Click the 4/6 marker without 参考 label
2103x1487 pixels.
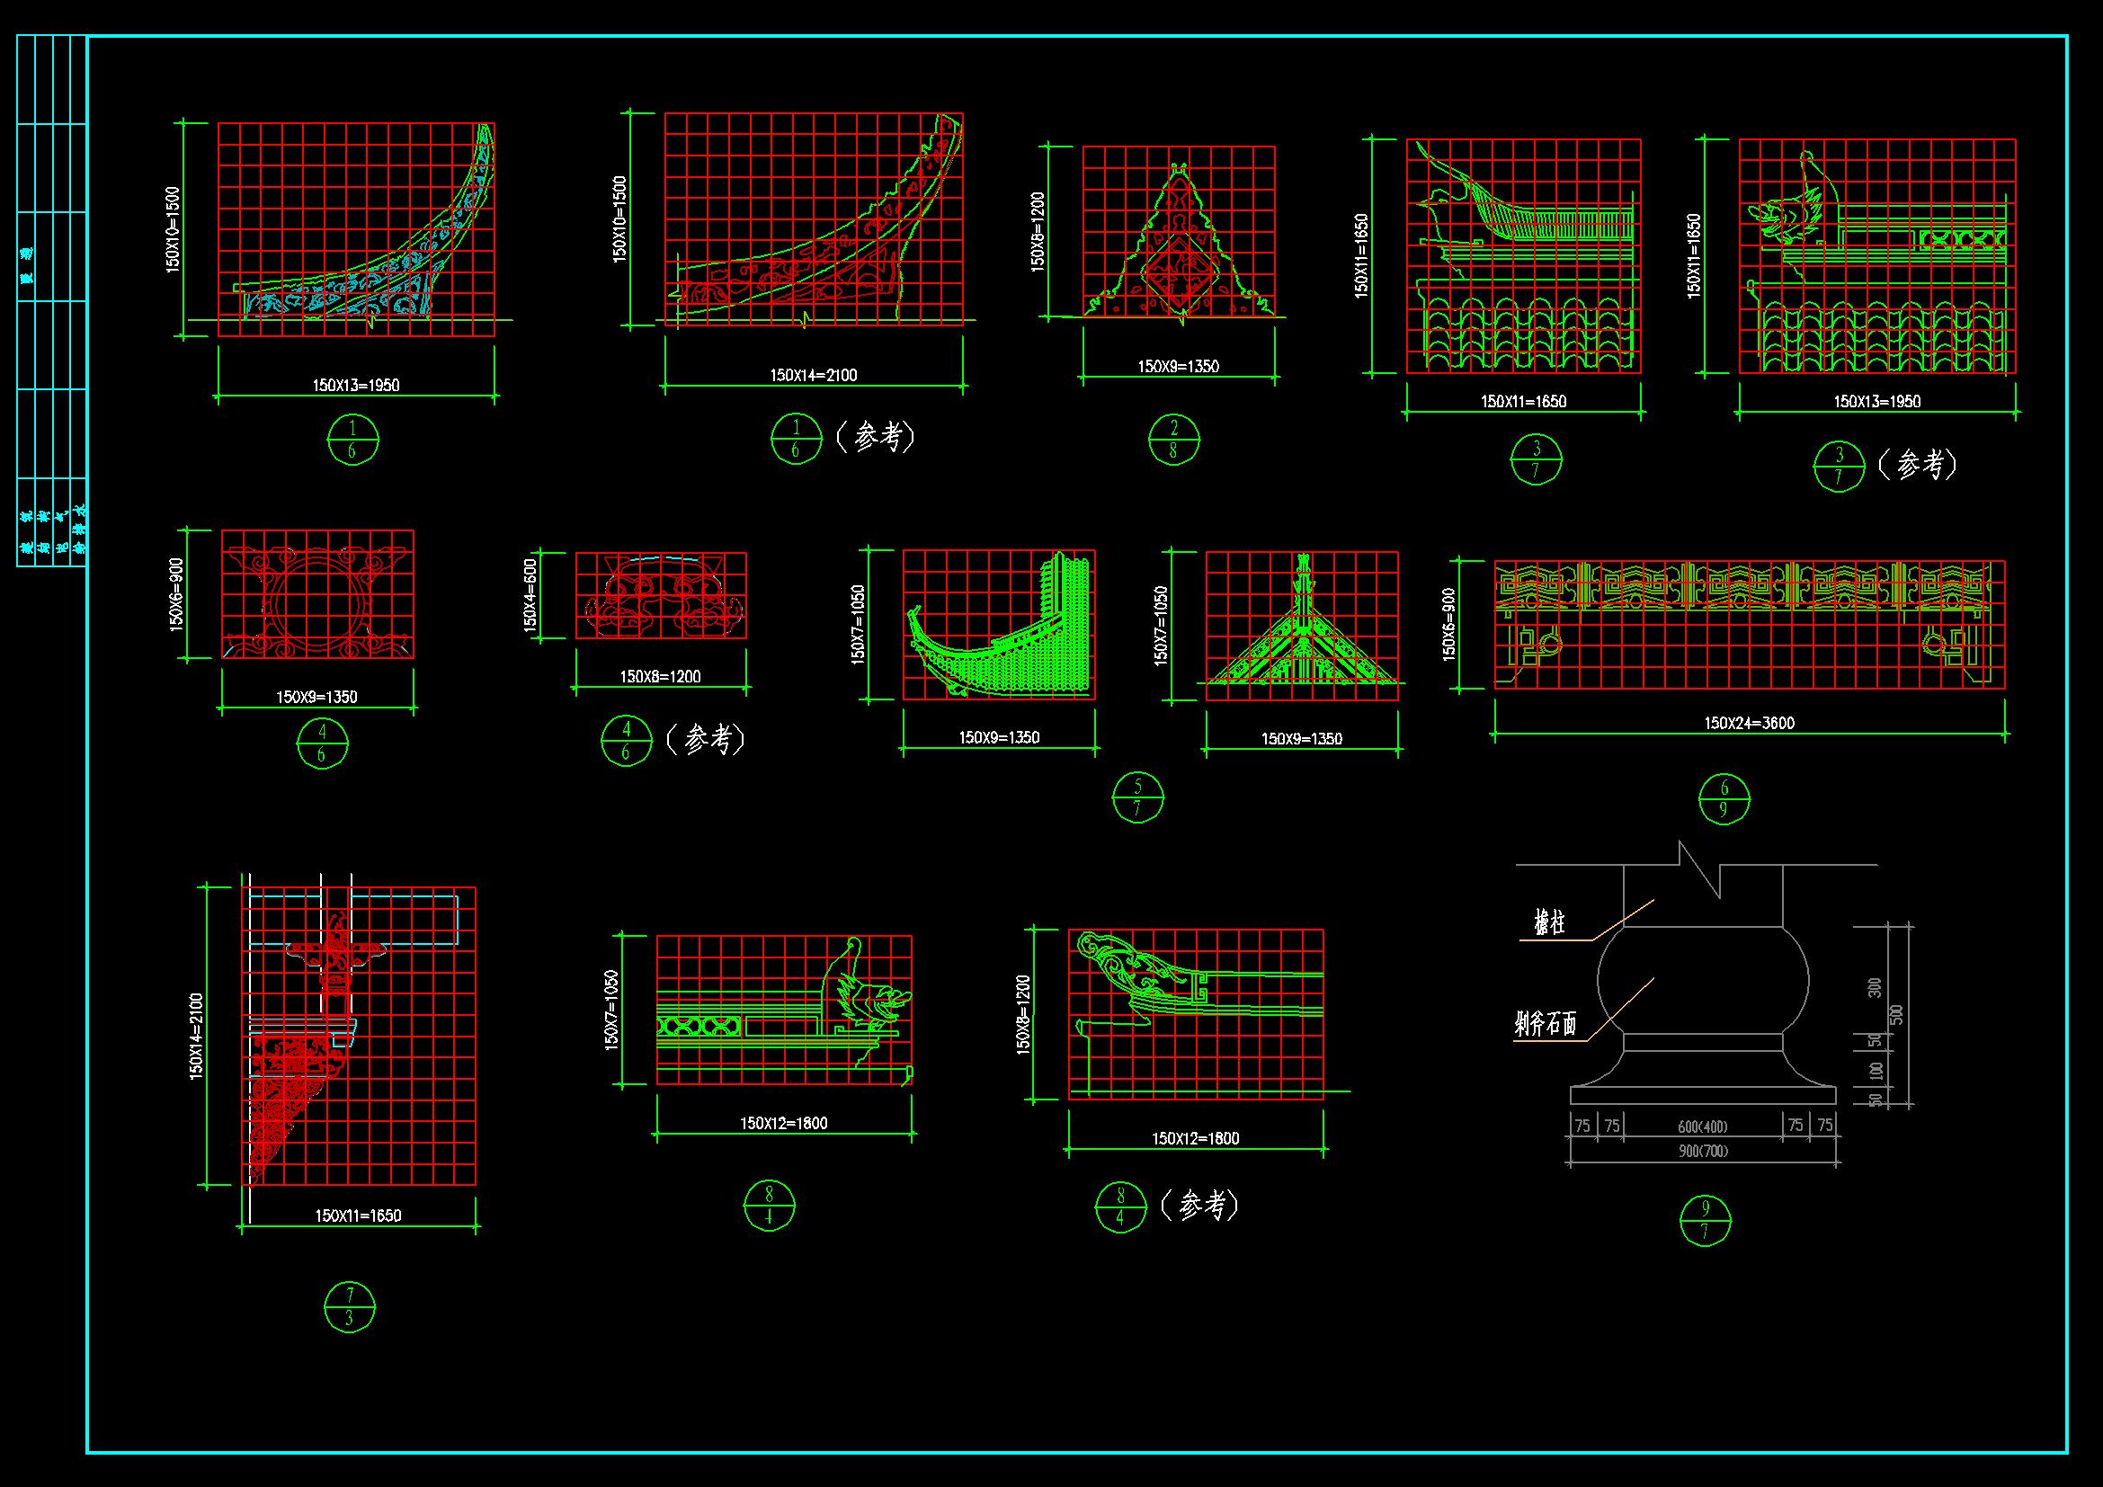click(323, 743)
